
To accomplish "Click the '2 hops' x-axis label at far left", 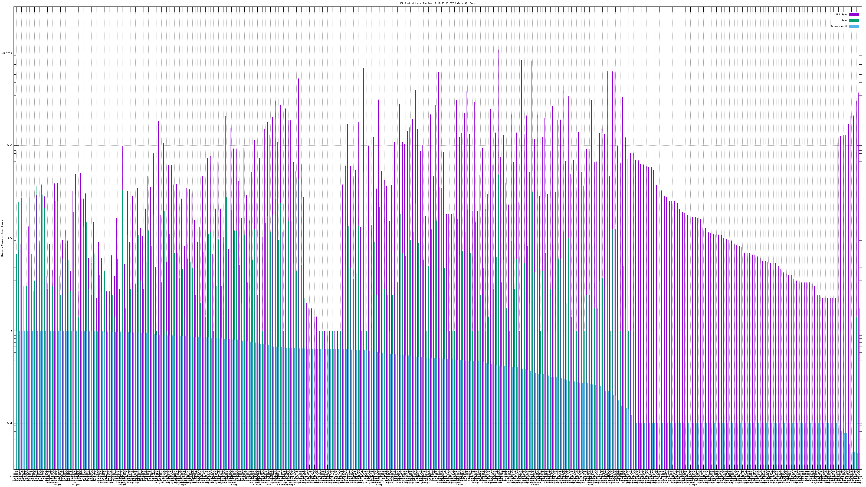I will (x=47, y=483).
